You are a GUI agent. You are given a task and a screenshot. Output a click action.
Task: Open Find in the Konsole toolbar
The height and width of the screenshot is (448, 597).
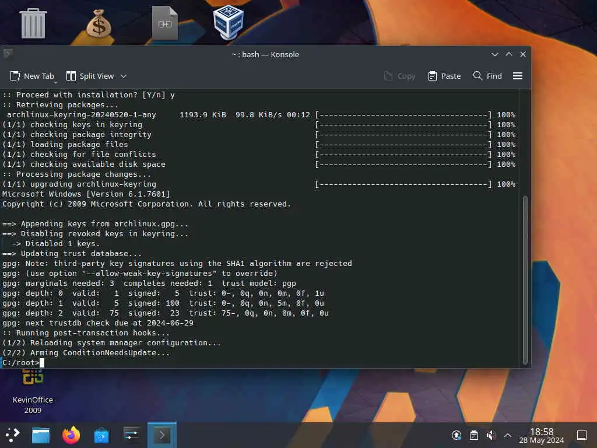pyautogui.click(x=487, y=76)
